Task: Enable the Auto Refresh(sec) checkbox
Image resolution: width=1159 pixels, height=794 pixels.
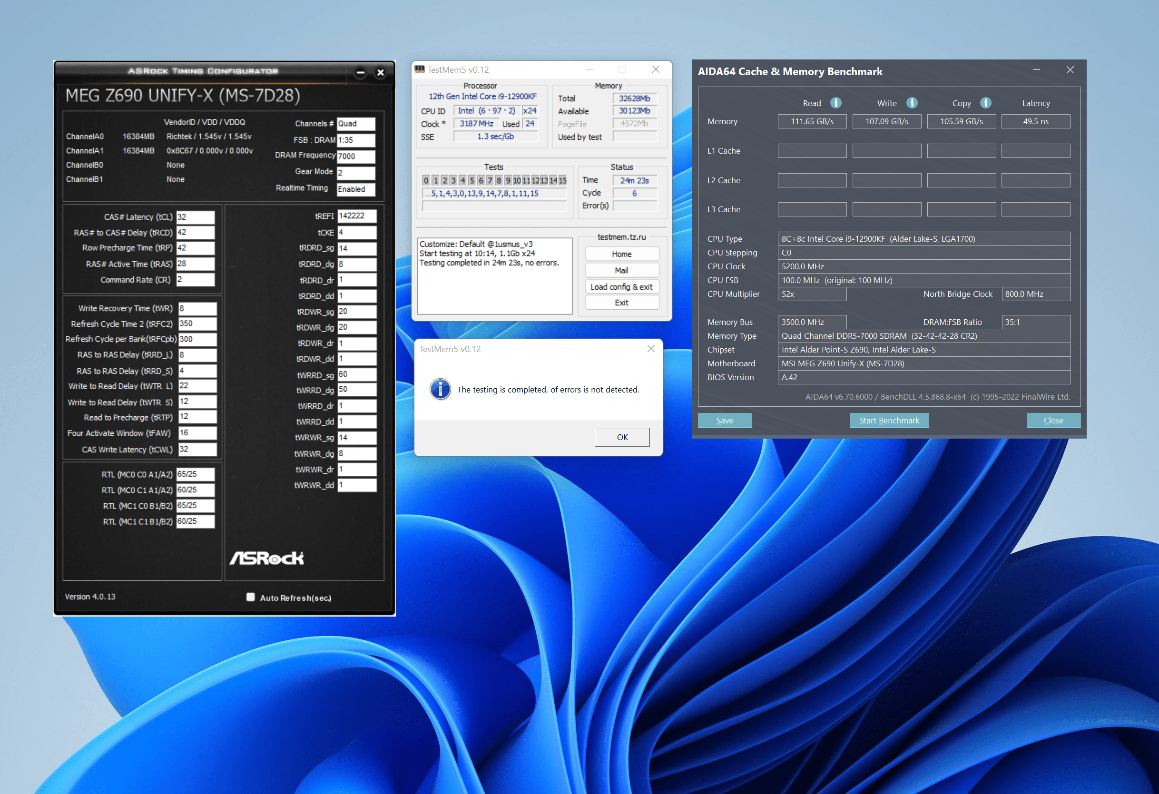Action: point(250,597)
